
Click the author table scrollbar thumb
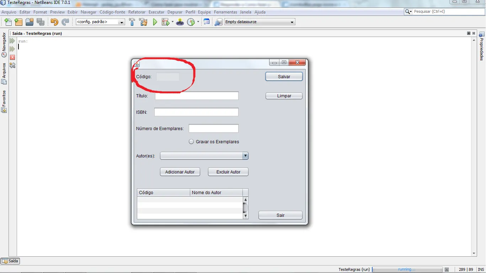point(245,208)
